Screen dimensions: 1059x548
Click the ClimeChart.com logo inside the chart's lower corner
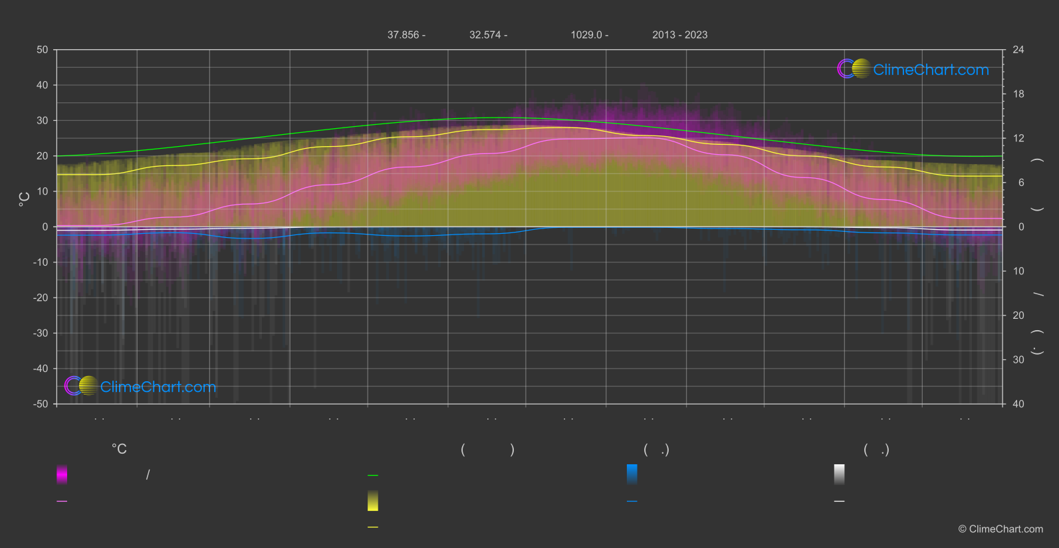(x=140, y=386)
